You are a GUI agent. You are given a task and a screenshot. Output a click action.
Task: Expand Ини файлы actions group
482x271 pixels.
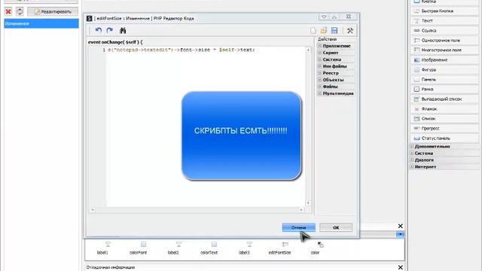point(319,66)
